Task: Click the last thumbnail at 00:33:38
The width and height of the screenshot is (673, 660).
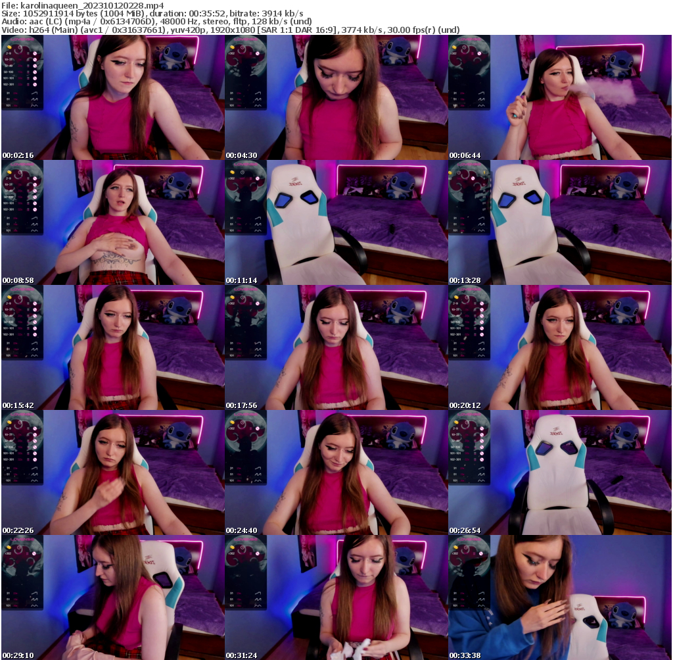Action: tap(559, 597)
